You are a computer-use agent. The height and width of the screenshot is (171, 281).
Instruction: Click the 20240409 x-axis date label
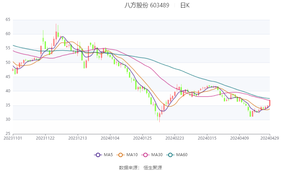coord(239,138)
